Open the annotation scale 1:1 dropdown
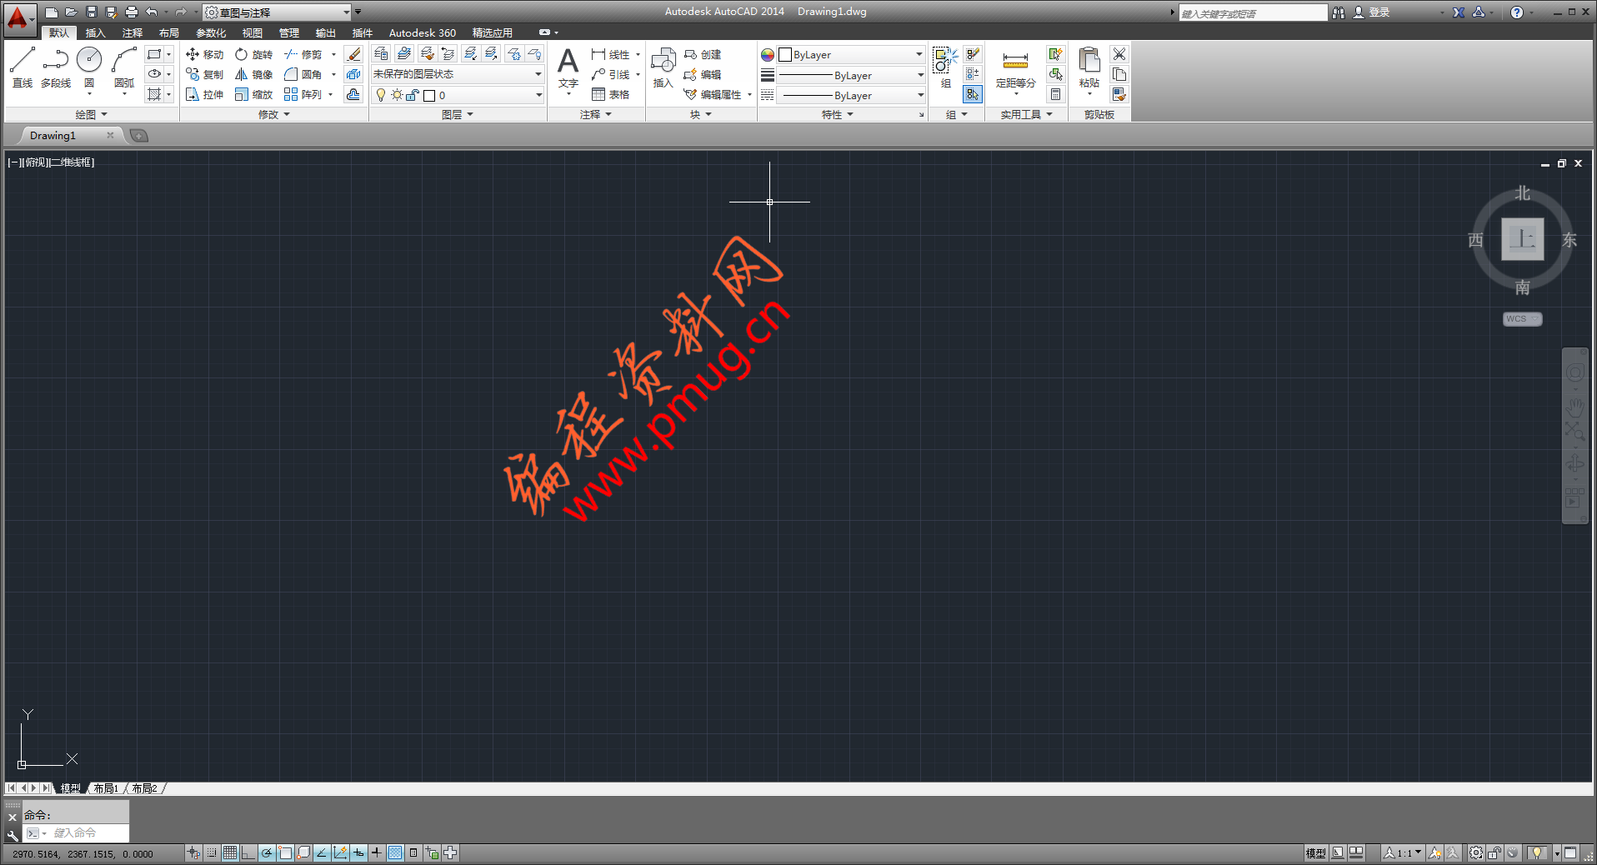Image resolution: width=1597 pixels, height=865 pixels. [1403, 852]
